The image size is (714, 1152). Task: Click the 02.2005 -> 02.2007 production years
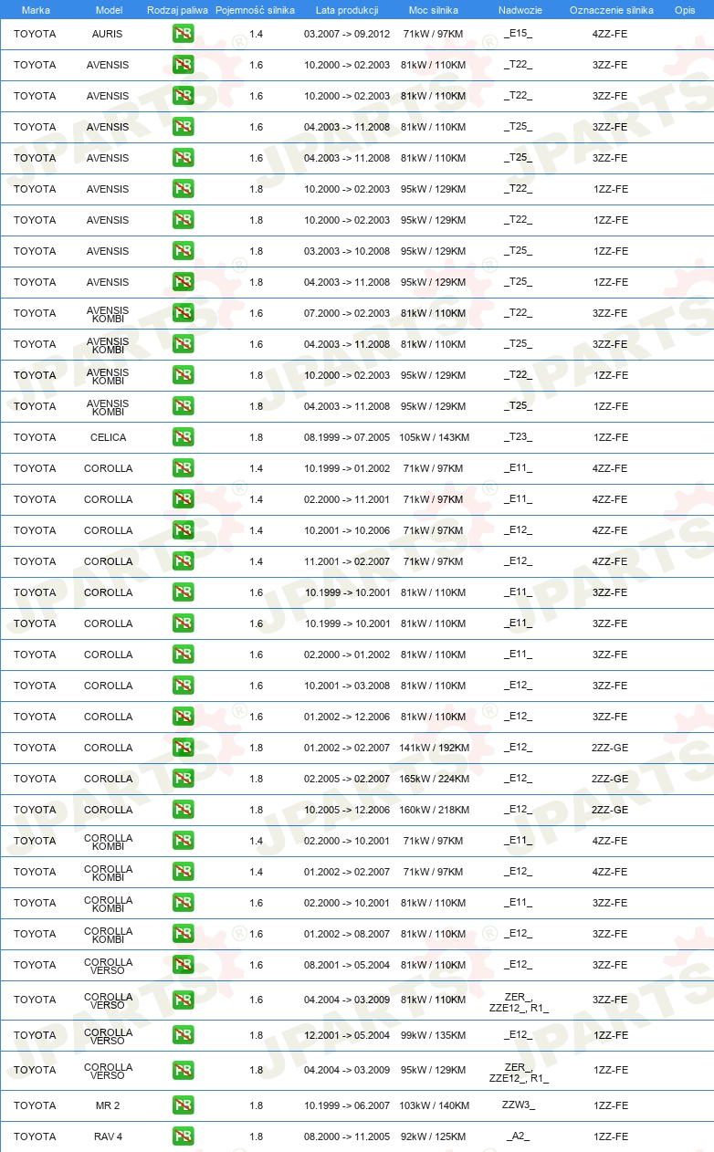click(x=347, y=779)
